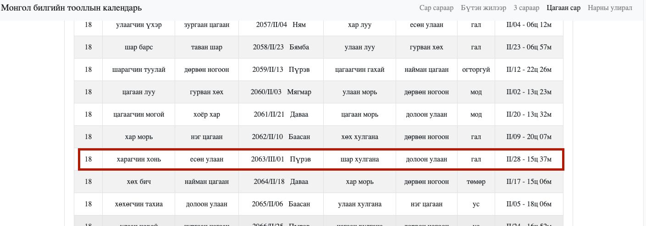
Task: Click the date cell 2060/II/03 Мягмар
Action: pyautogui.click(x=281, y=92)
